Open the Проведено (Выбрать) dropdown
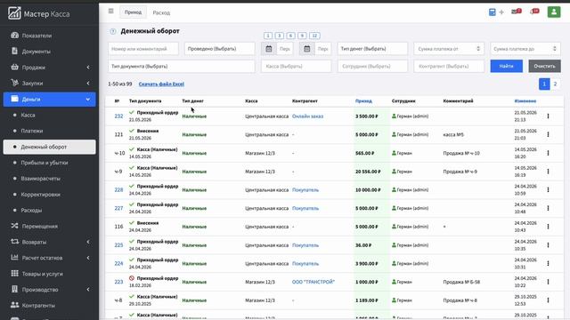 point(220,49)
